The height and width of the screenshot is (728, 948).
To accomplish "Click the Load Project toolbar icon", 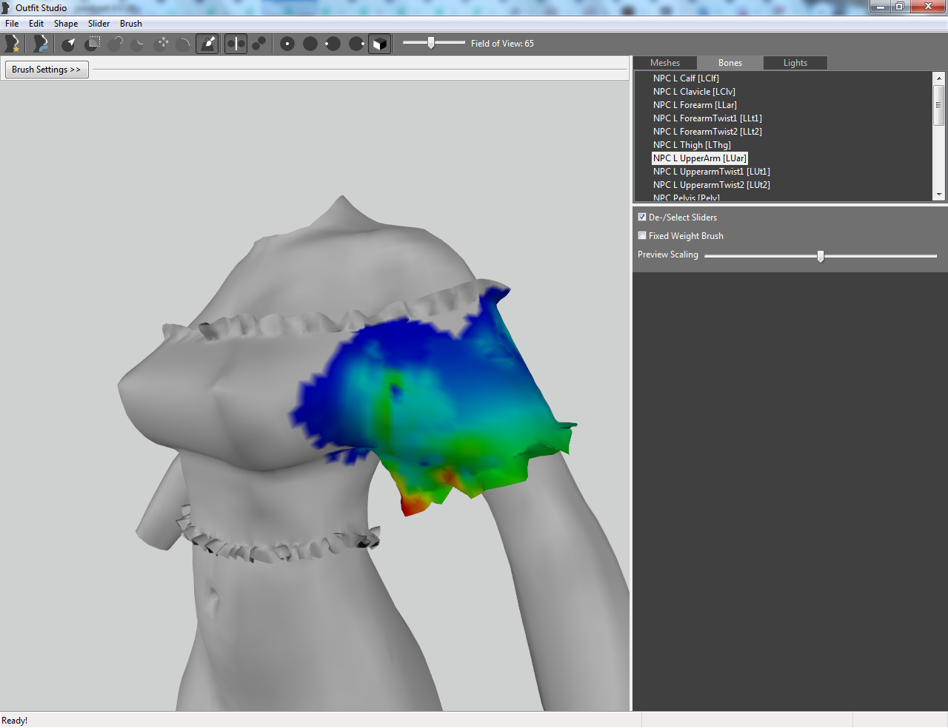I will [41, 44].
